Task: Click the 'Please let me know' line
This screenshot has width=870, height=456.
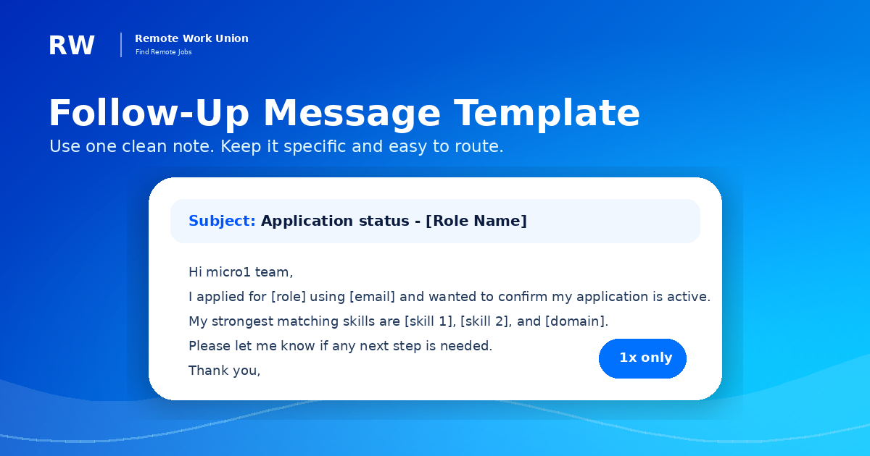Action: click(x=341, y=346)
